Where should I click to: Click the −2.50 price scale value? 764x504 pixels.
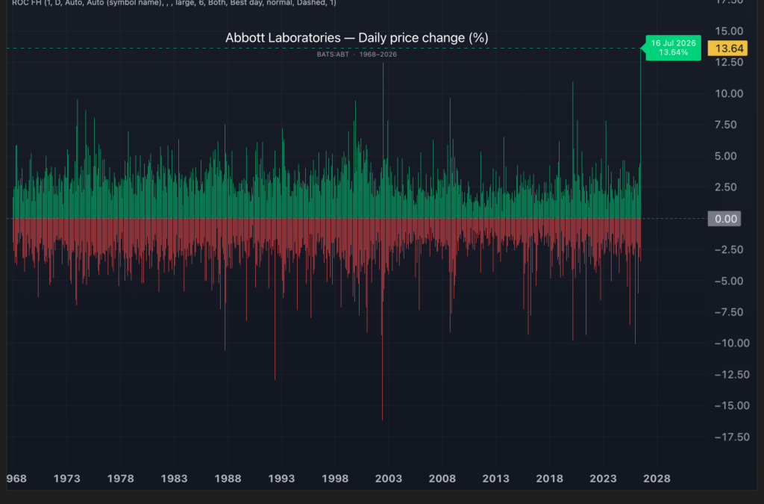pos(729,249)
